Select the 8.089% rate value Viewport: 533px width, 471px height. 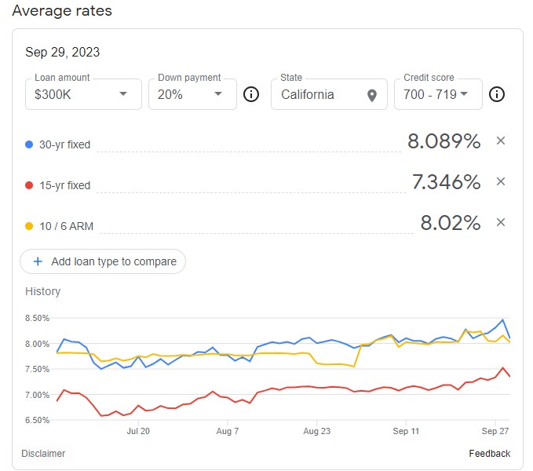pos(444,141)
